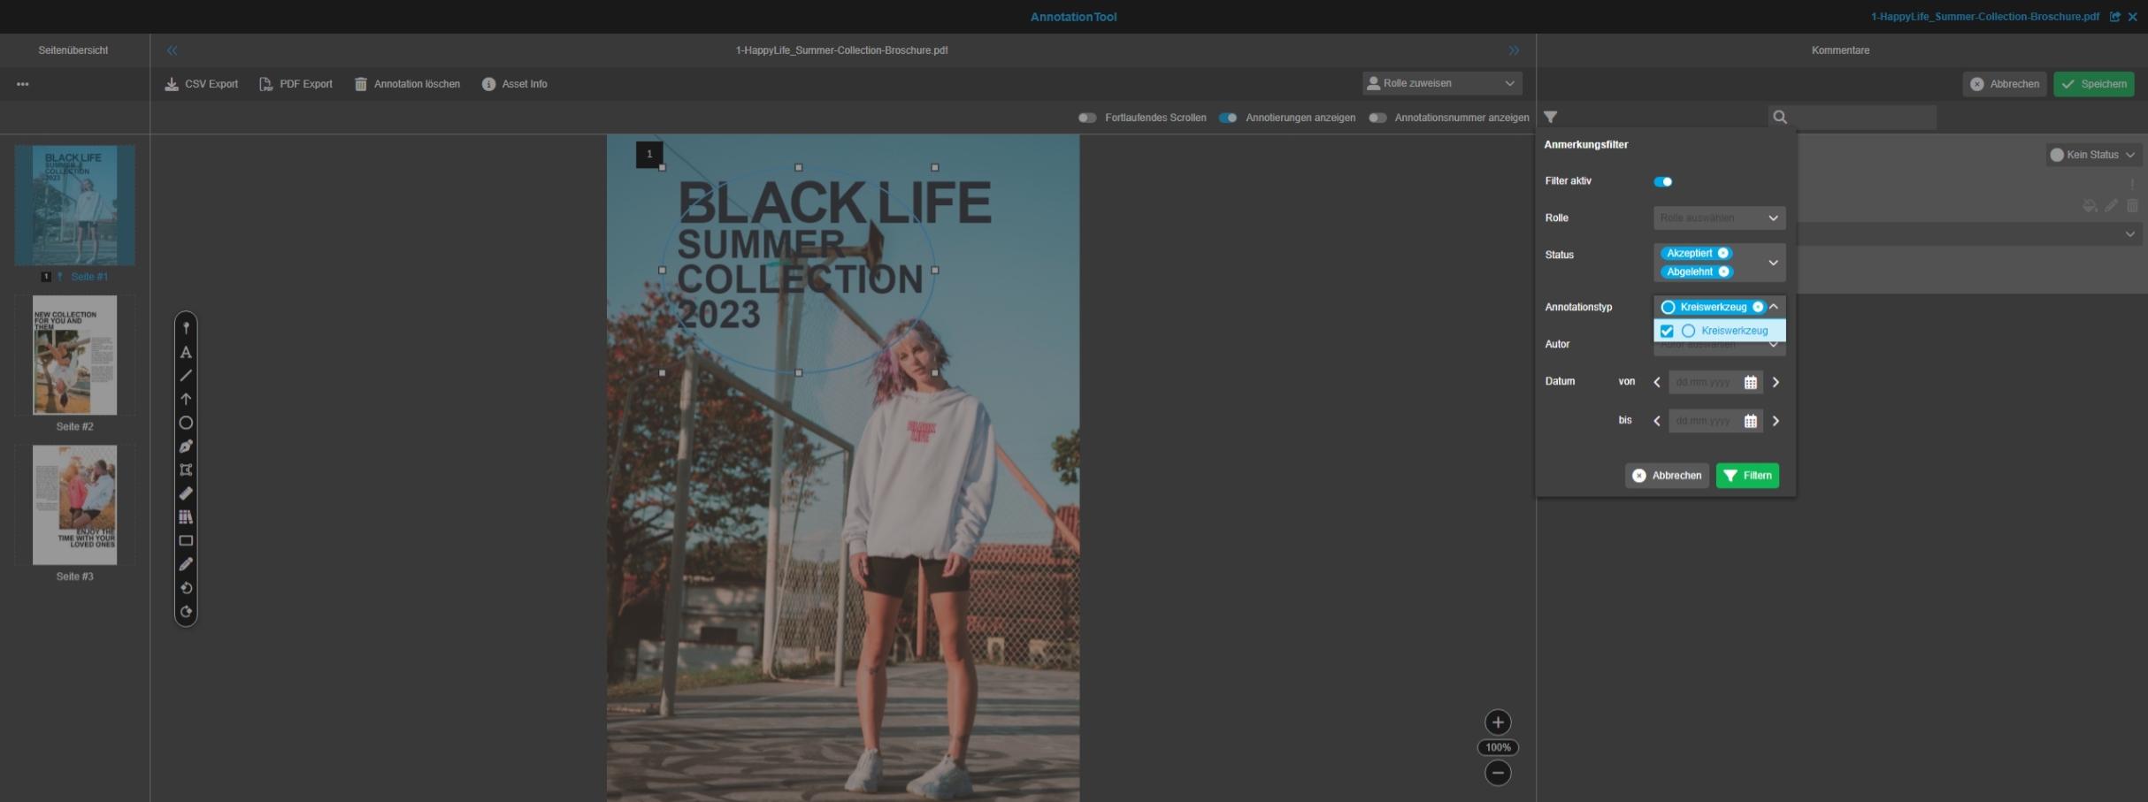The image size is (2148, 802).
Task: Uncheck the Kreiswerkzeug checkbox option
Action: tap(1667, 332)
